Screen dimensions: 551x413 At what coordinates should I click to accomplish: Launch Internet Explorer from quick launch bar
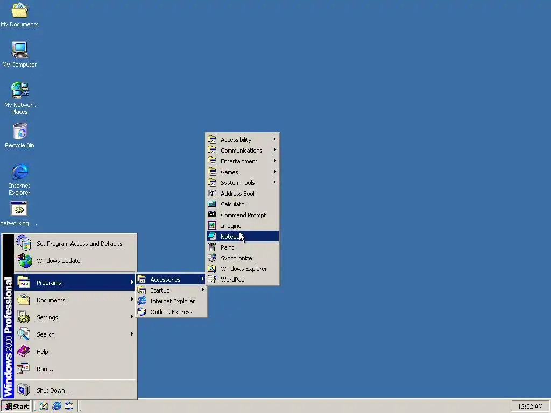point(56,407)
